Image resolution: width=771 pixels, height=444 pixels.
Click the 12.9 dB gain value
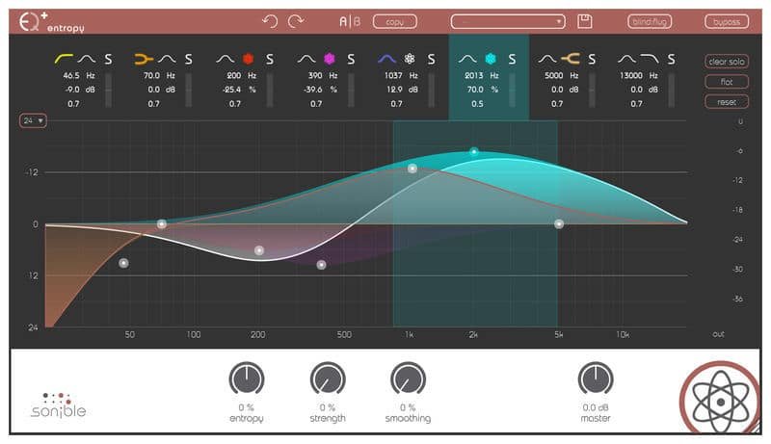394,90
